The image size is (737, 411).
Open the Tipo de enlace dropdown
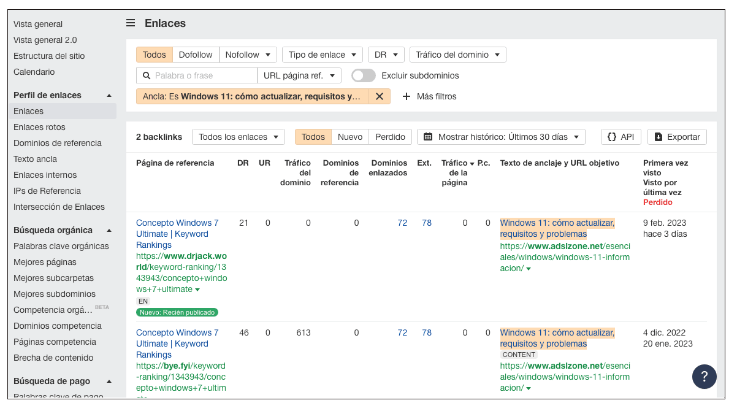click(323, 55)
